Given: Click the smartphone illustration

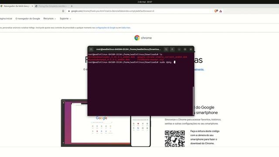Looking at the screenshot, I should click(140, 131).
